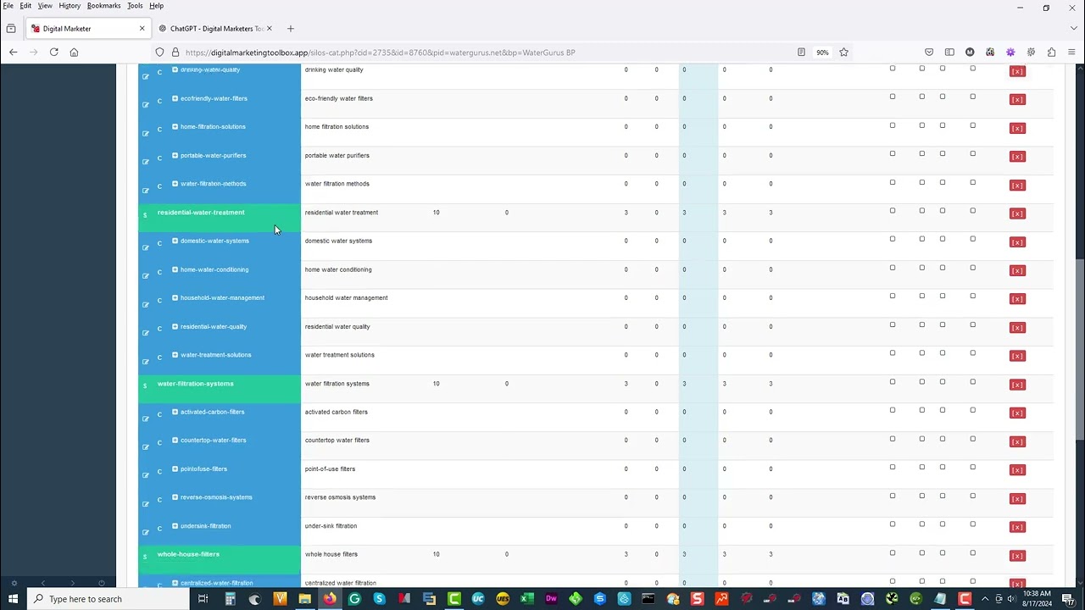This screenshot has height=610, width=1085.
Task: Click the edit pencil icon for household-water-management row
Action: (145, 304)
